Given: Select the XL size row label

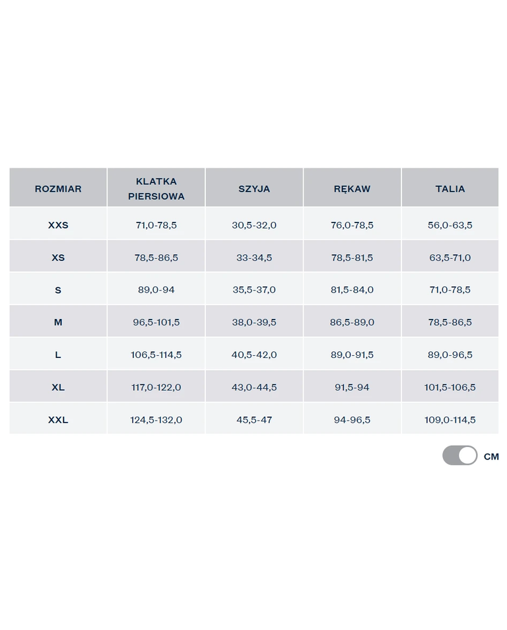Looking at the screenshot, I should tap(58, 387).
